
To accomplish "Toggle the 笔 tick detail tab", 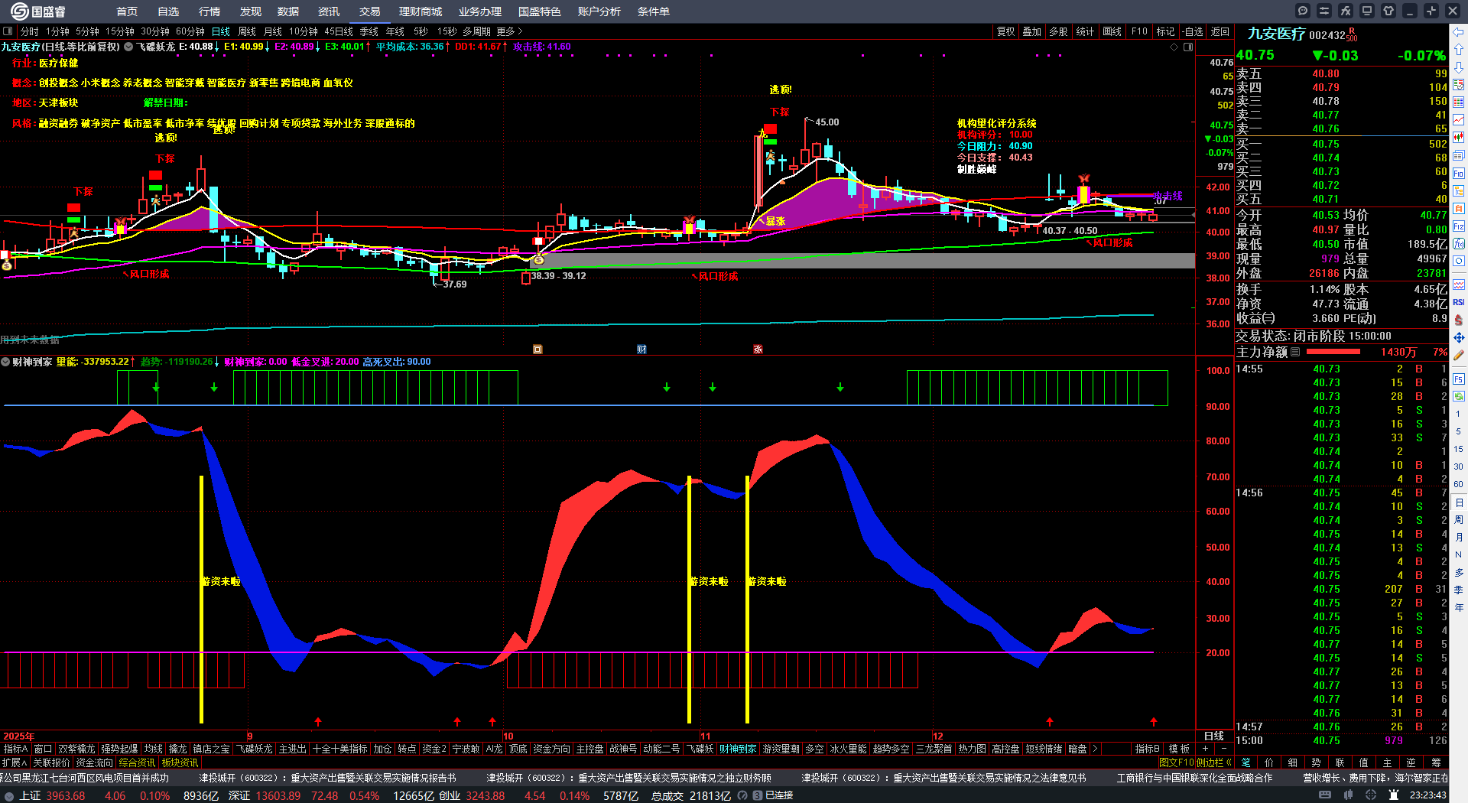I will [1246, 762].
